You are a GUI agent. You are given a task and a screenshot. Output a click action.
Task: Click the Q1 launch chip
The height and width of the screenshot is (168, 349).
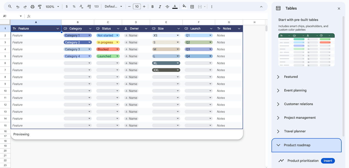199,36
